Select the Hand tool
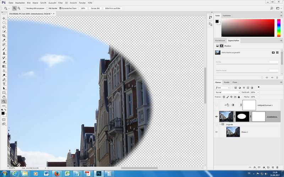 (x=4, y=97)
